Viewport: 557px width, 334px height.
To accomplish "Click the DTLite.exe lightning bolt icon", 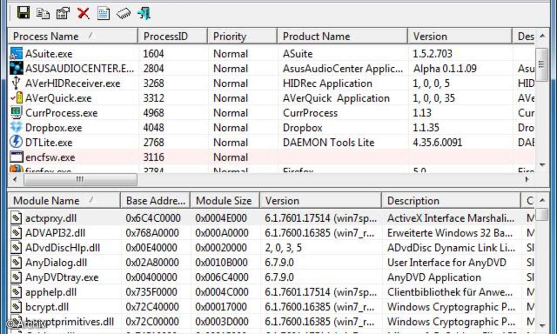I will click(16, 142).
